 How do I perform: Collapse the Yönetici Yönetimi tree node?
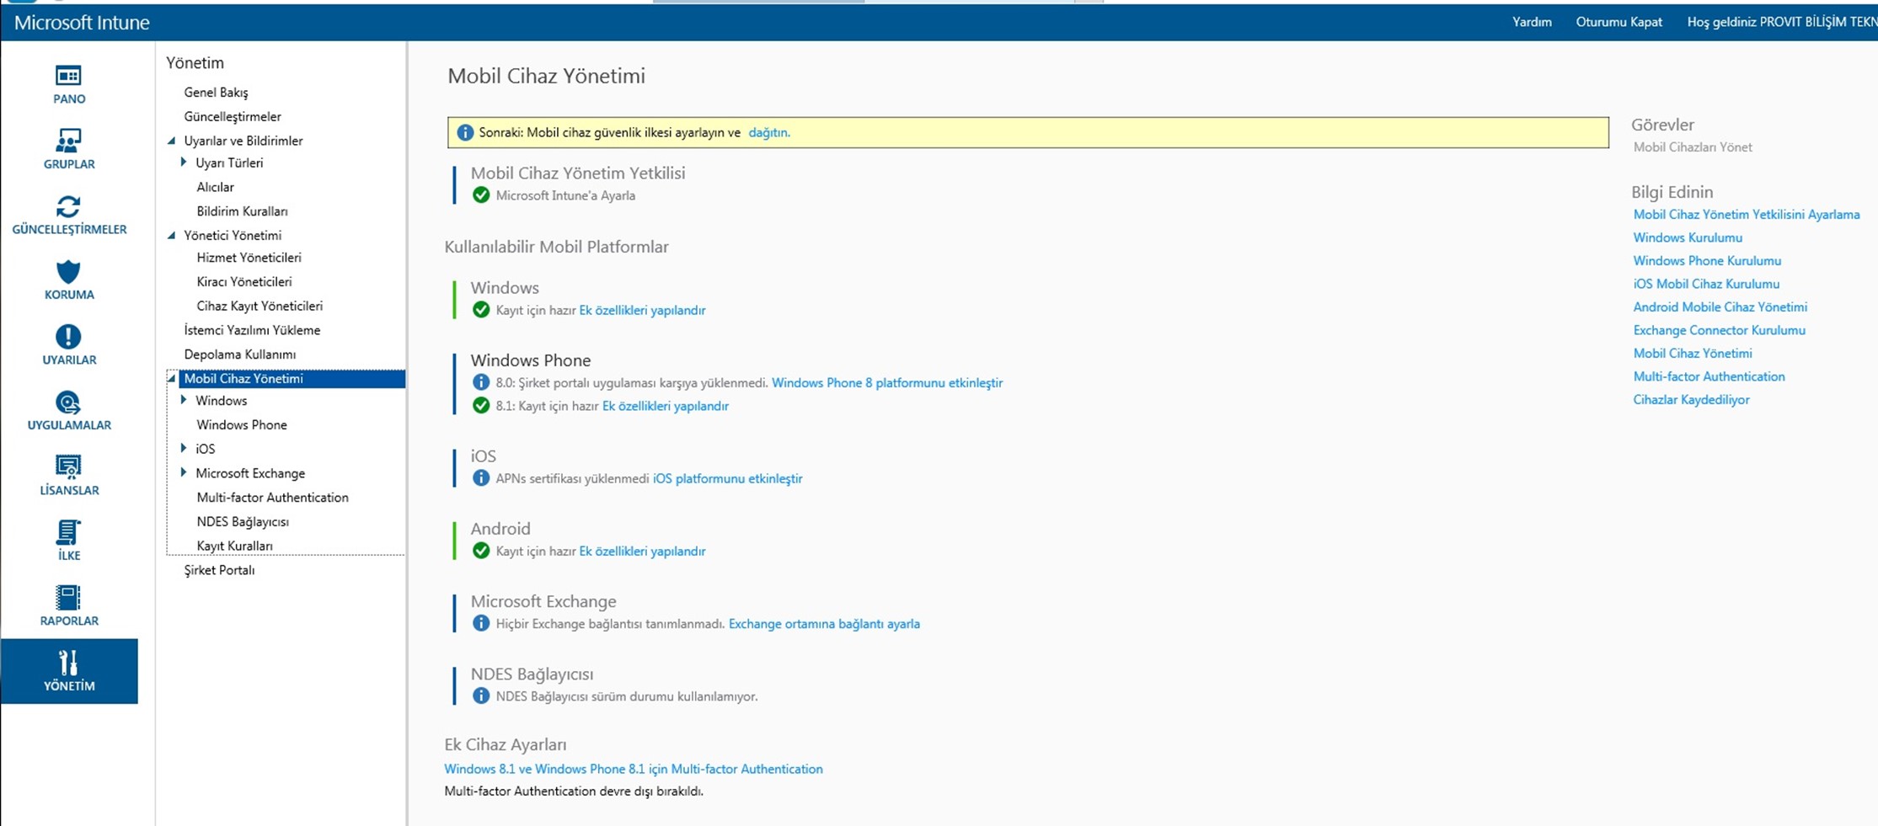pos(172,235)
